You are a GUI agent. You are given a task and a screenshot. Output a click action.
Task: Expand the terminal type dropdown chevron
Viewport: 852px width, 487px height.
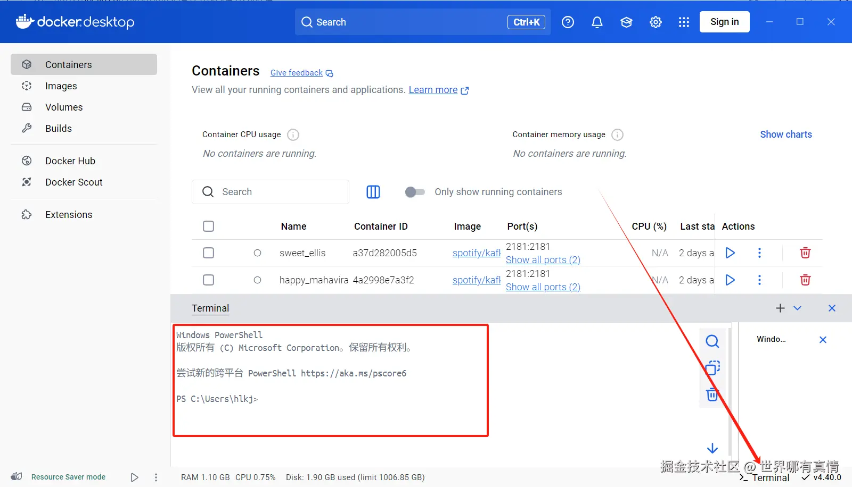797,308
